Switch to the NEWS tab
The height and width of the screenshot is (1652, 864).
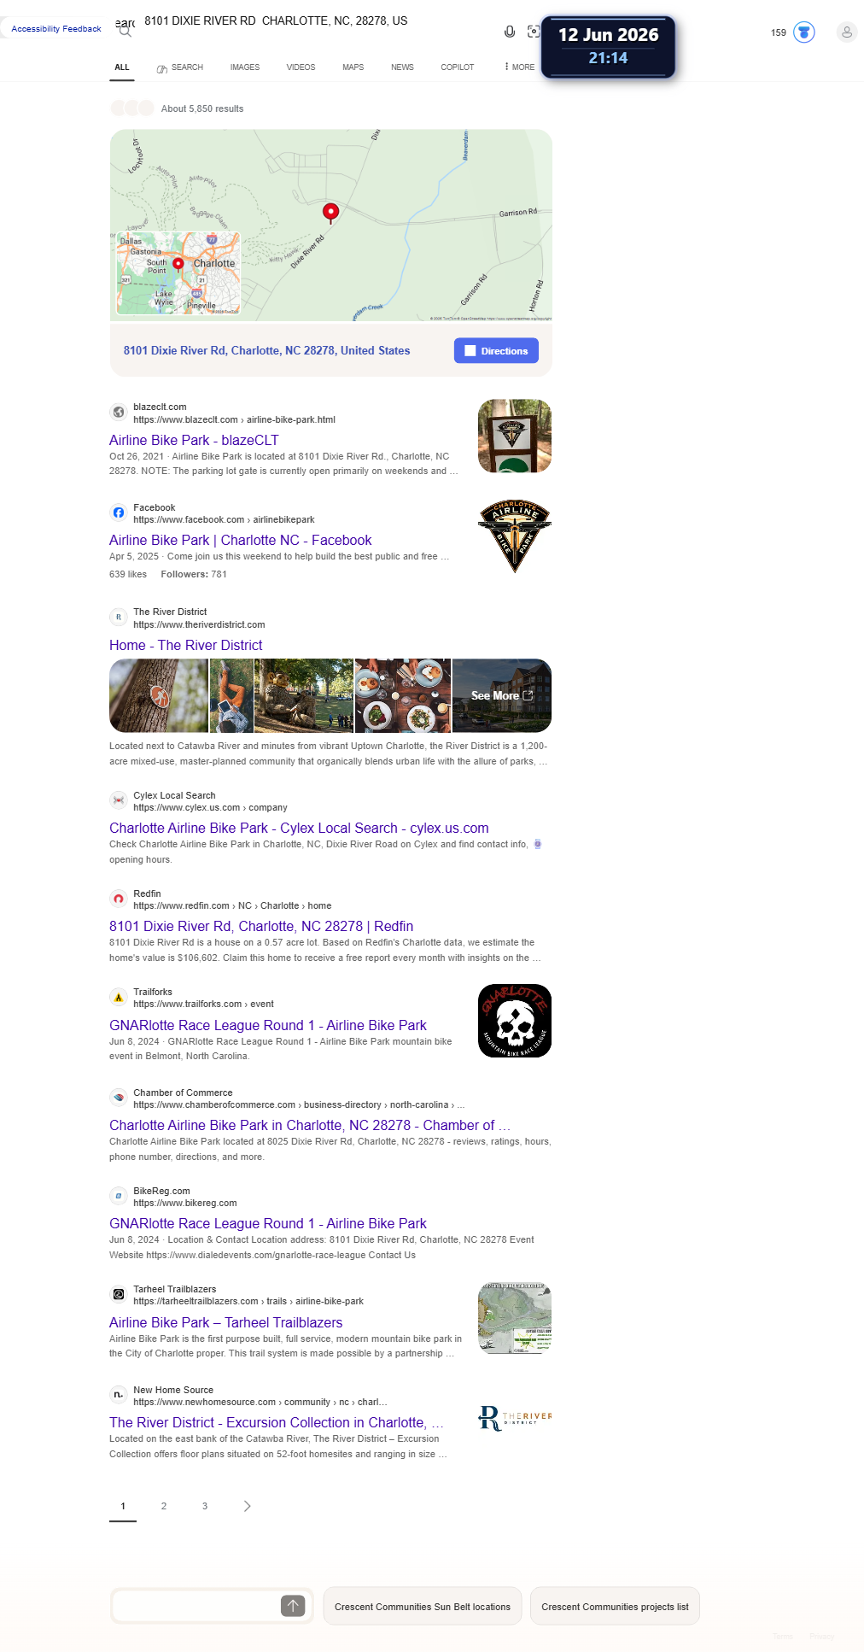coord(402,67)
